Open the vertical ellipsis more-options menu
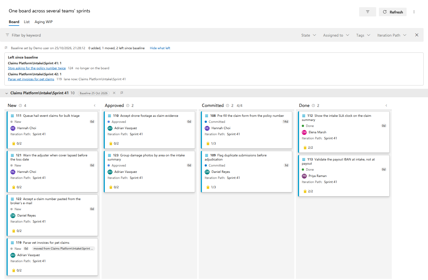Screen dimensions: 428x280 pyautogui.click(x=414, y=12)
